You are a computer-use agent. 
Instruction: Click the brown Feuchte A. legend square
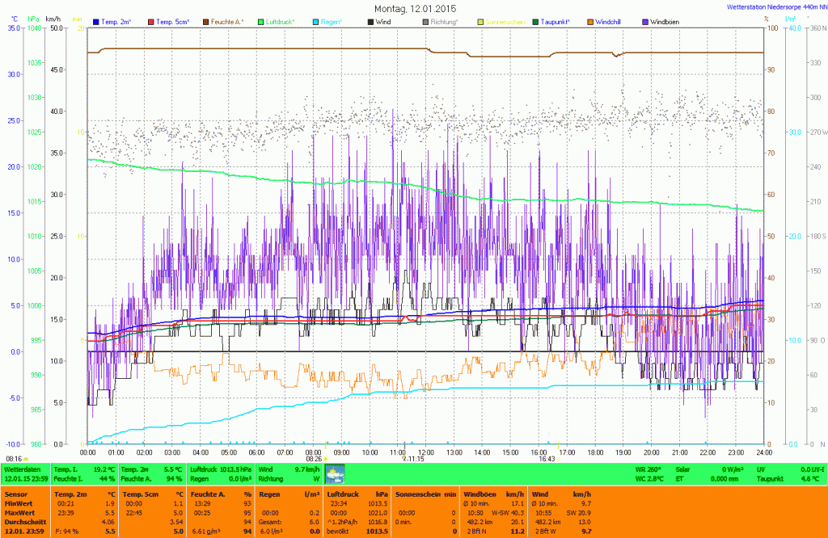(205, 20)
